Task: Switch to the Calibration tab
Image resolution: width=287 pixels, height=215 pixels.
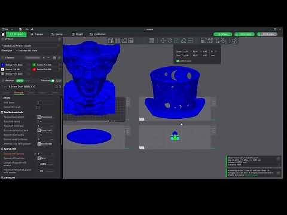Action: coord(97,34)
